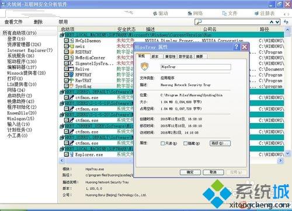Select the Explorer.exe startup entry icon
This screenshot has width=292, height=211.
coord(72,154)
